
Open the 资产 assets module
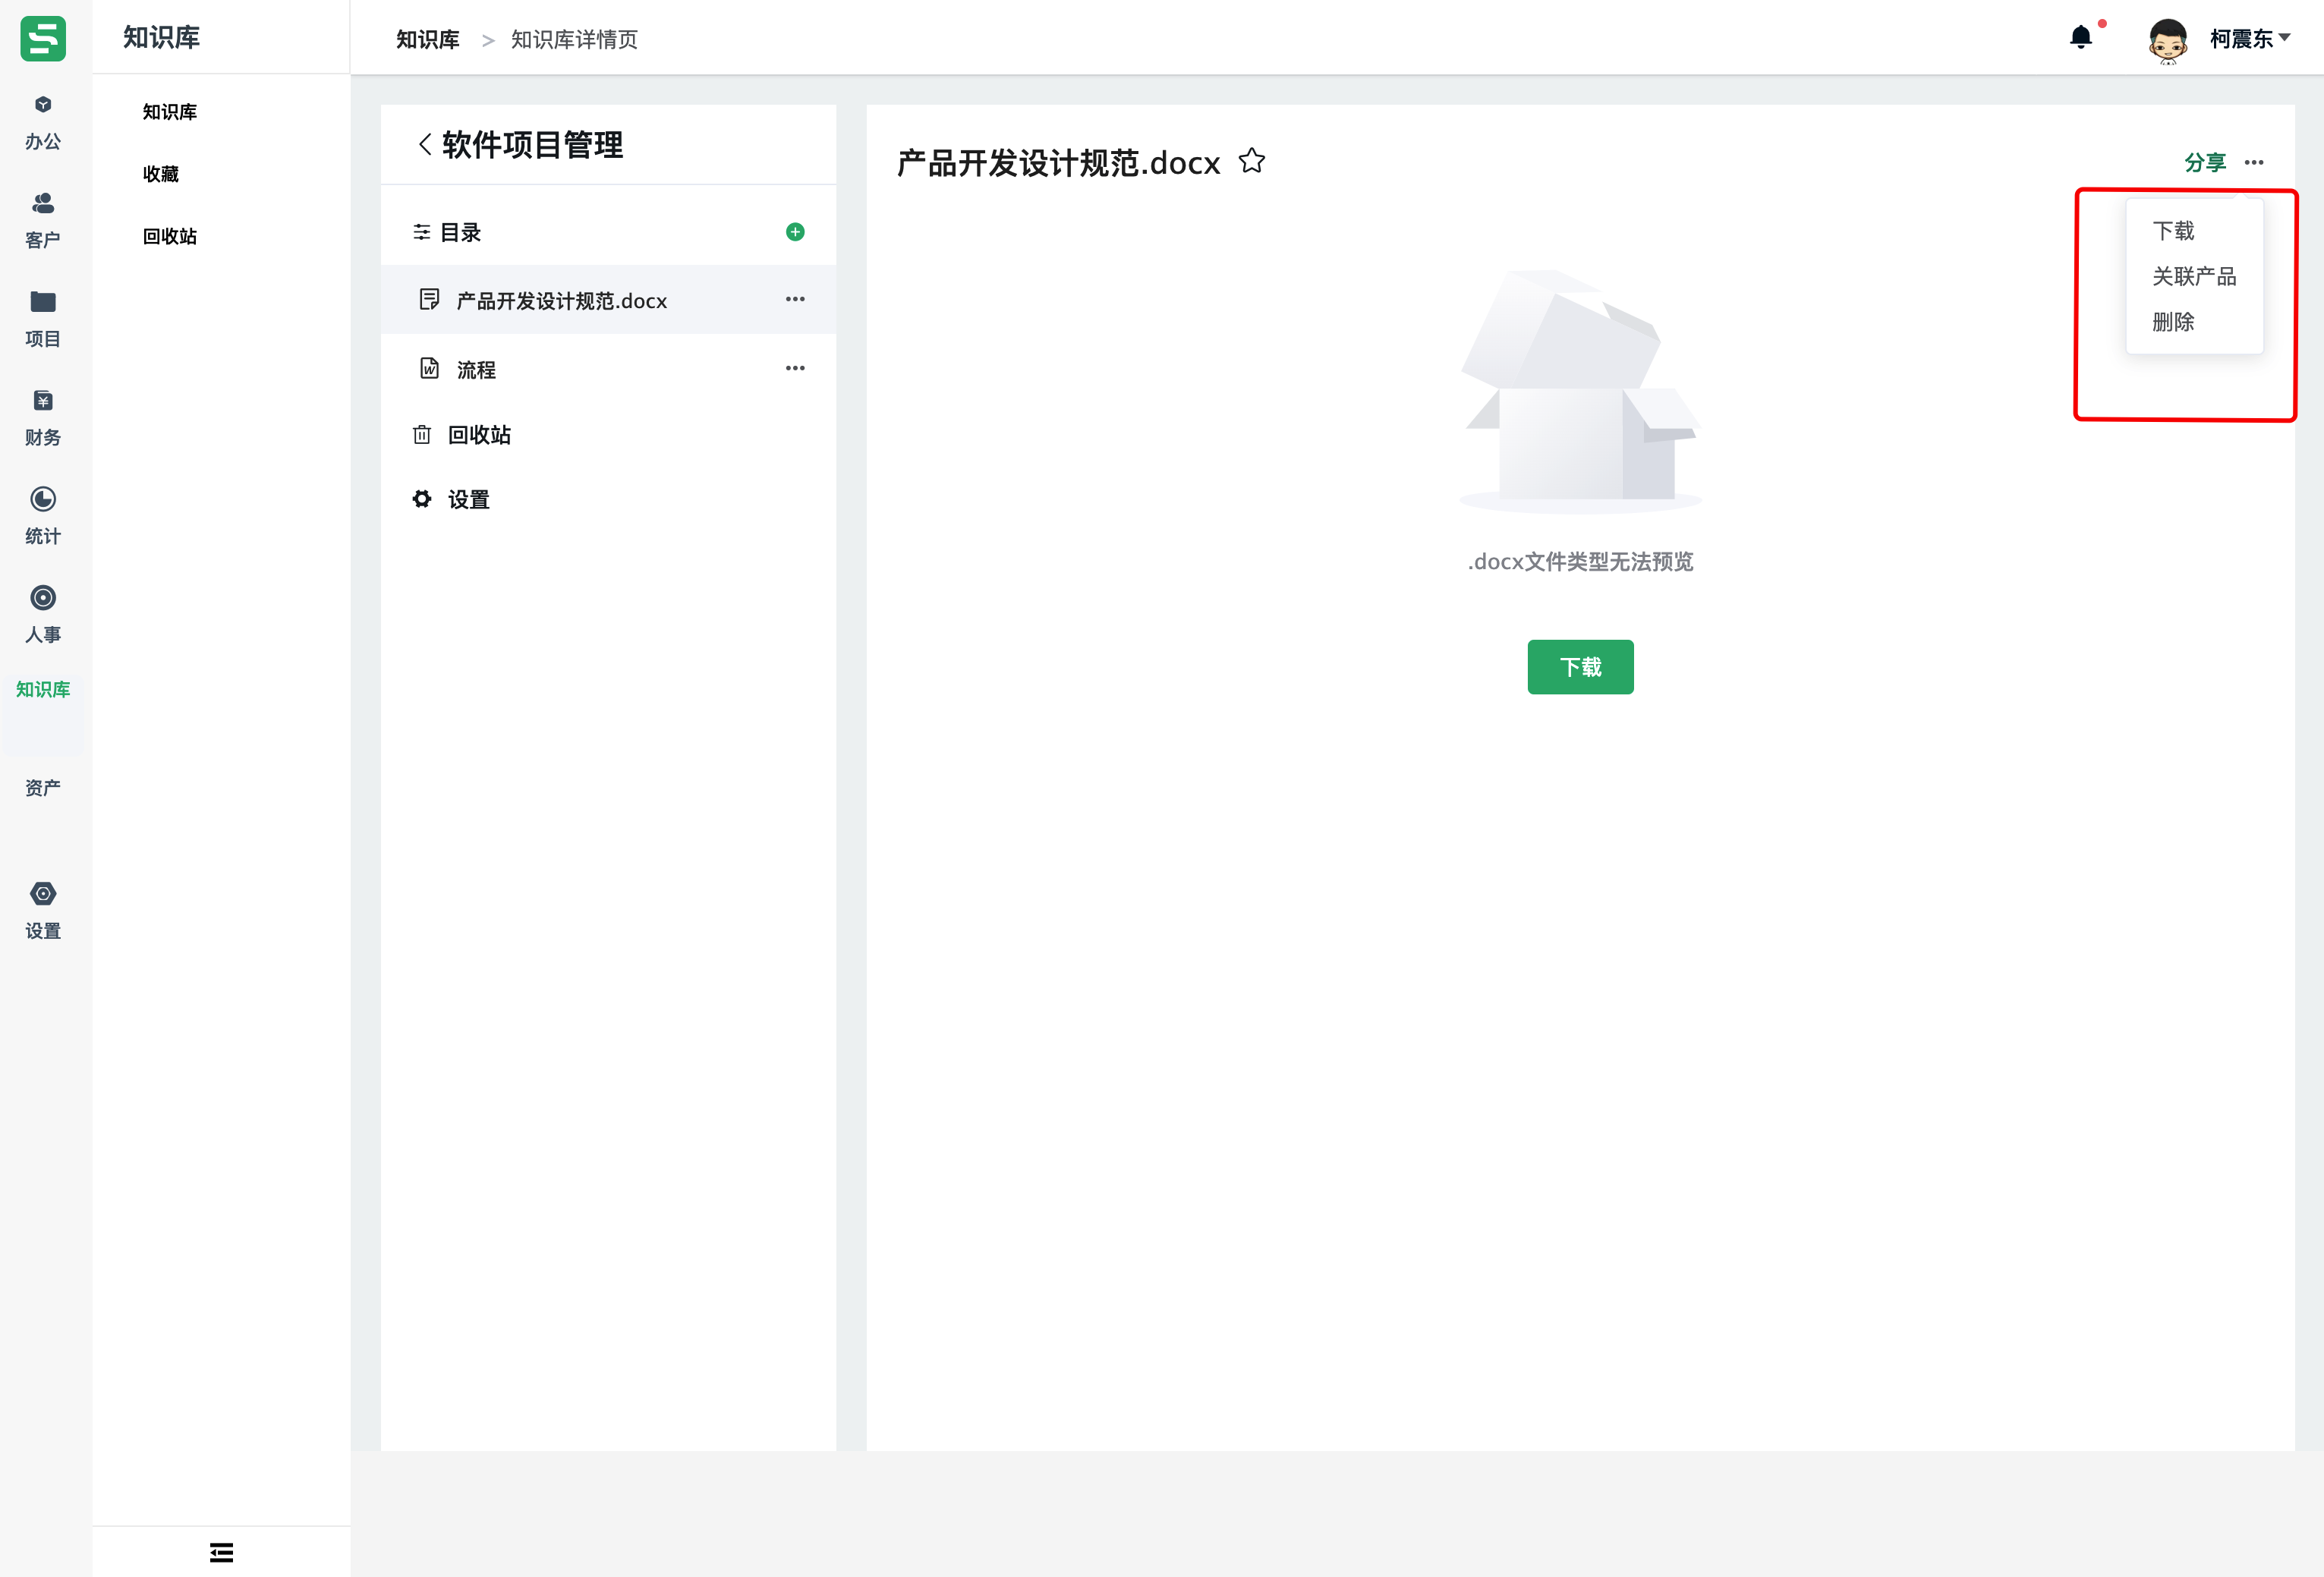(43, 787)
